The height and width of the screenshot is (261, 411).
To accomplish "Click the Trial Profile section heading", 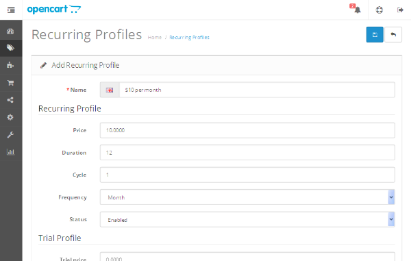I will coord(60,238).
